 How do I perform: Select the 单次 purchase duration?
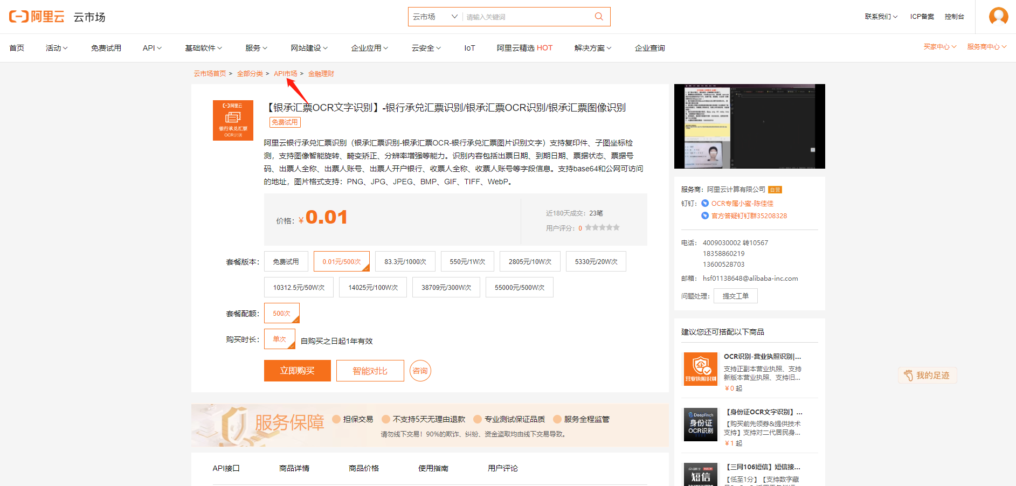tap(279, 339)
